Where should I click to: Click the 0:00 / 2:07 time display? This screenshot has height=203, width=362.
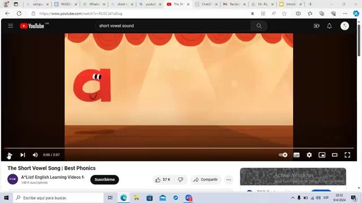[x=51, y=155]
